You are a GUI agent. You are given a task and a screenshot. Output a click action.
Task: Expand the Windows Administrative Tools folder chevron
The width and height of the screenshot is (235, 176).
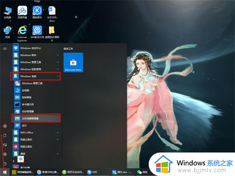(x=58, y=62)
